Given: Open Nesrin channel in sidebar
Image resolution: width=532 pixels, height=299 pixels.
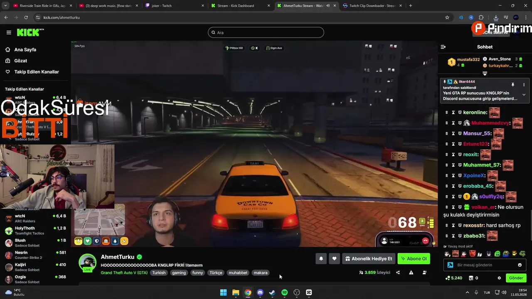Looking at the screenshot, I should coord(35,255).
